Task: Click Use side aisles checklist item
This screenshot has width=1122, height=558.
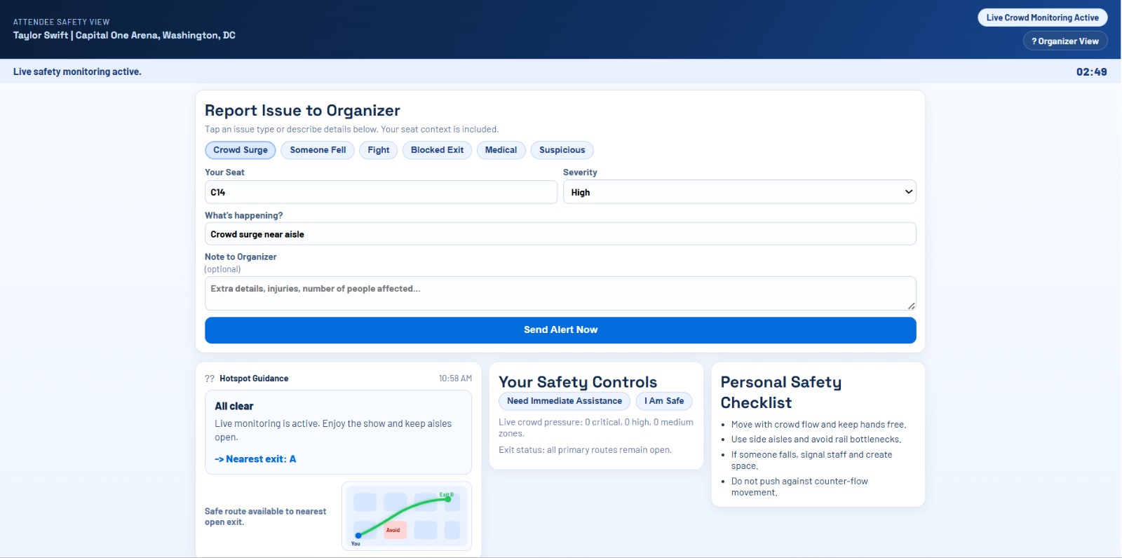Action: point(816,440)
